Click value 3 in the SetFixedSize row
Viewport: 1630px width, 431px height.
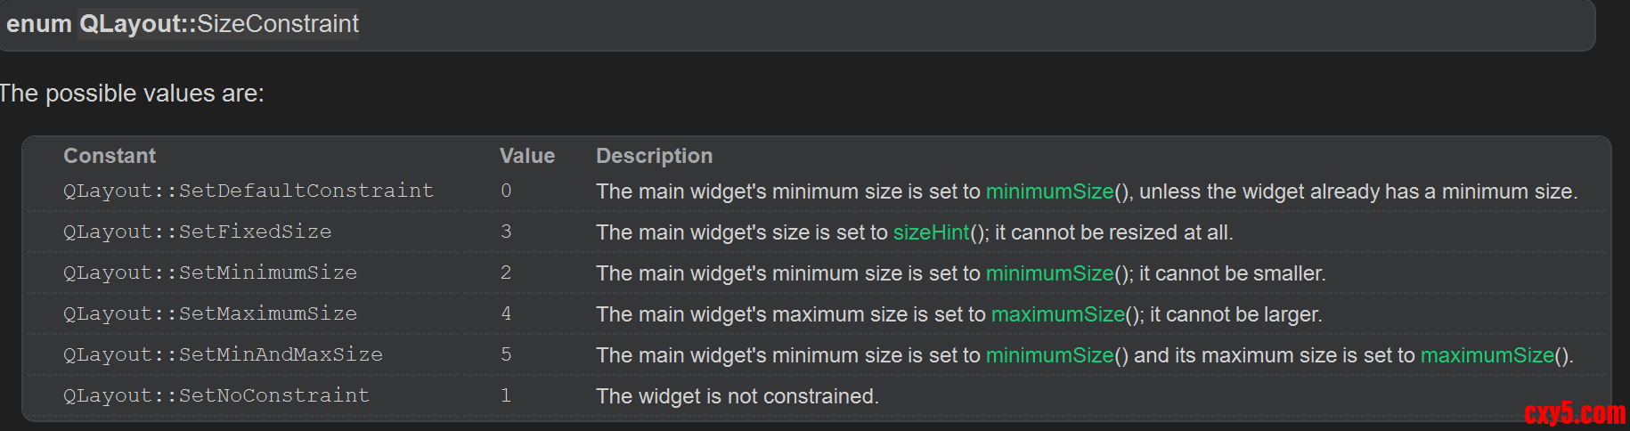pos(506,232)
